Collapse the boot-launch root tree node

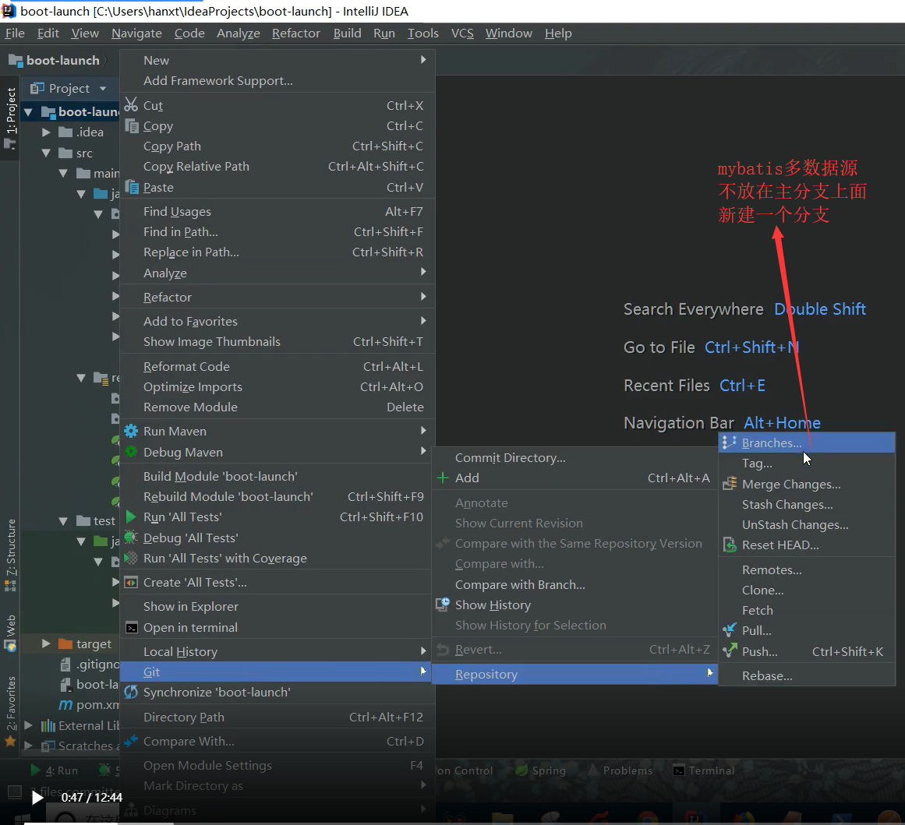28,112
